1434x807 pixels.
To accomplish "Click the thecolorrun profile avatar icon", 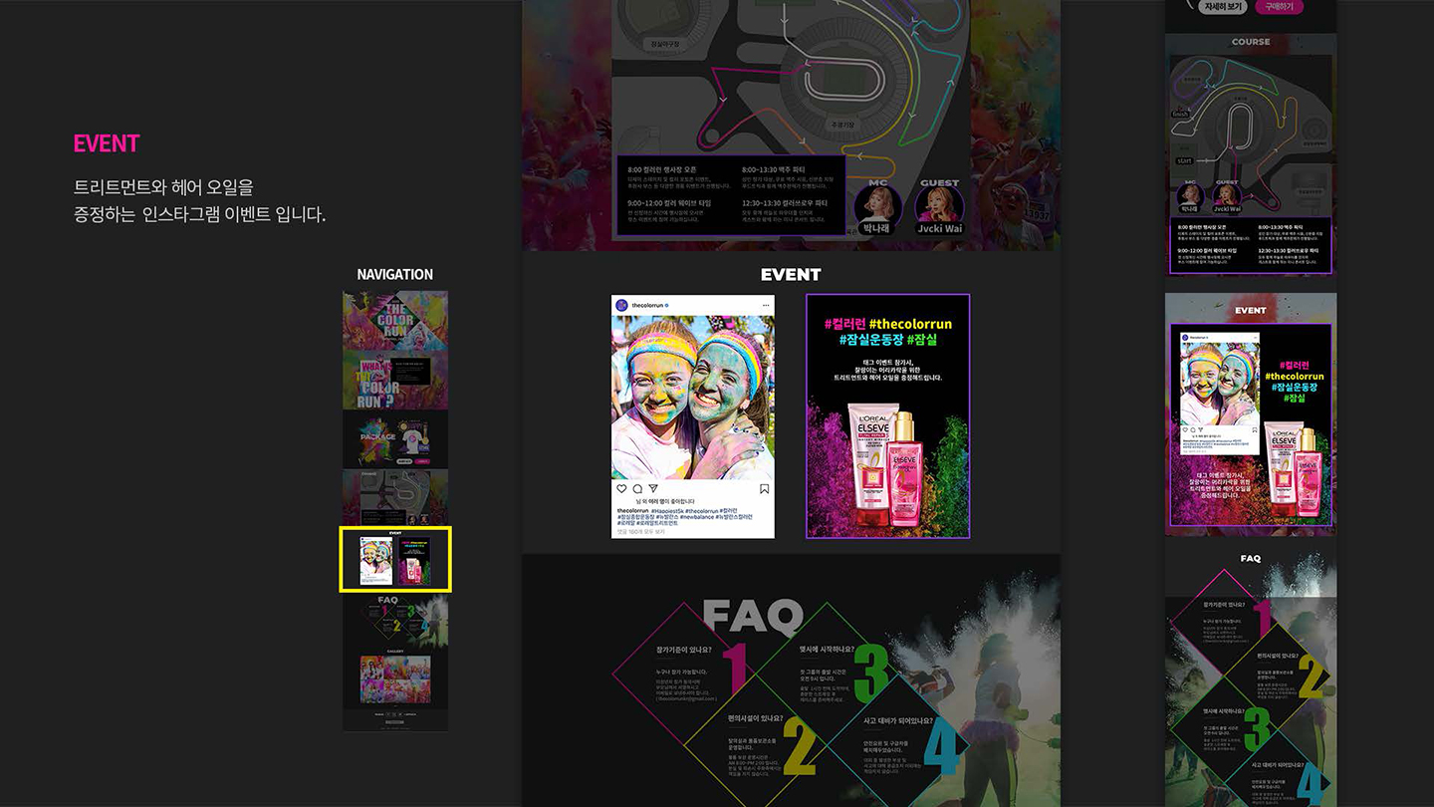I will [621, 304].
